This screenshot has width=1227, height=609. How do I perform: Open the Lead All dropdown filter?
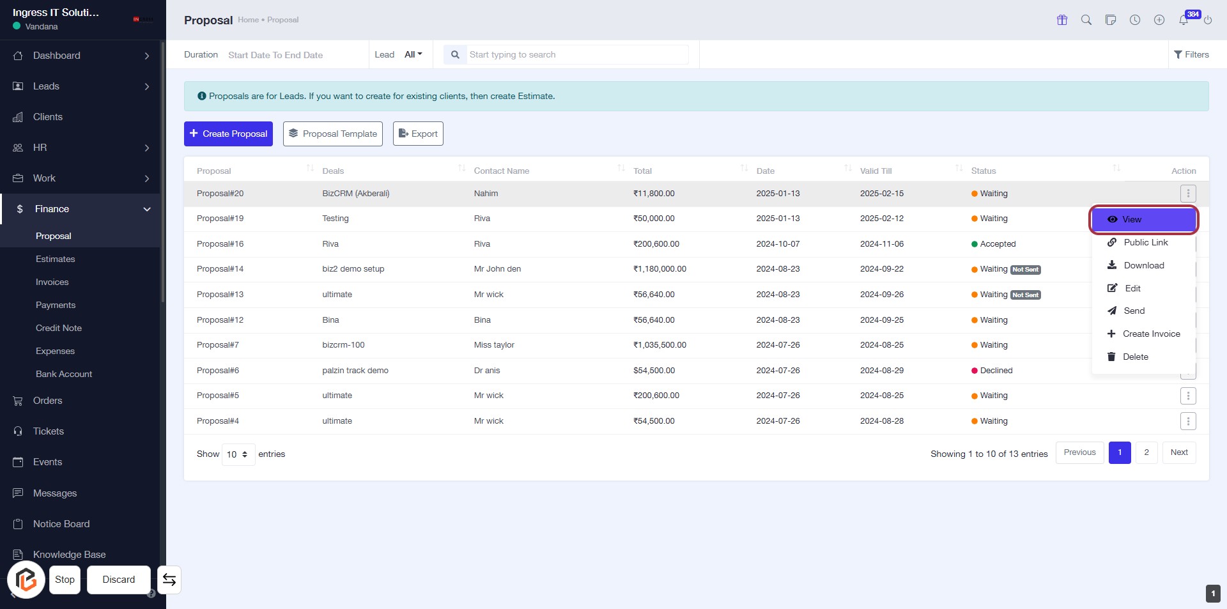413,54
